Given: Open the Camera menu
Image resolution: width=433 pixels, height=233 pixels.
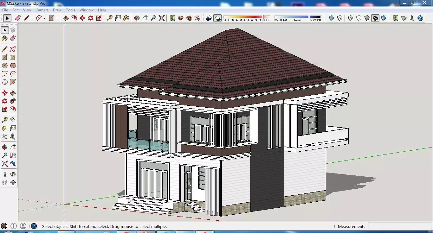Looking at the screenshot, I should (x=42, y=10).
